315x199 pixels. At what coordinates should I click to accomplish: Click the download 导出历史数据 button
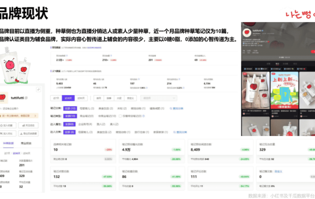click(28, 133)
